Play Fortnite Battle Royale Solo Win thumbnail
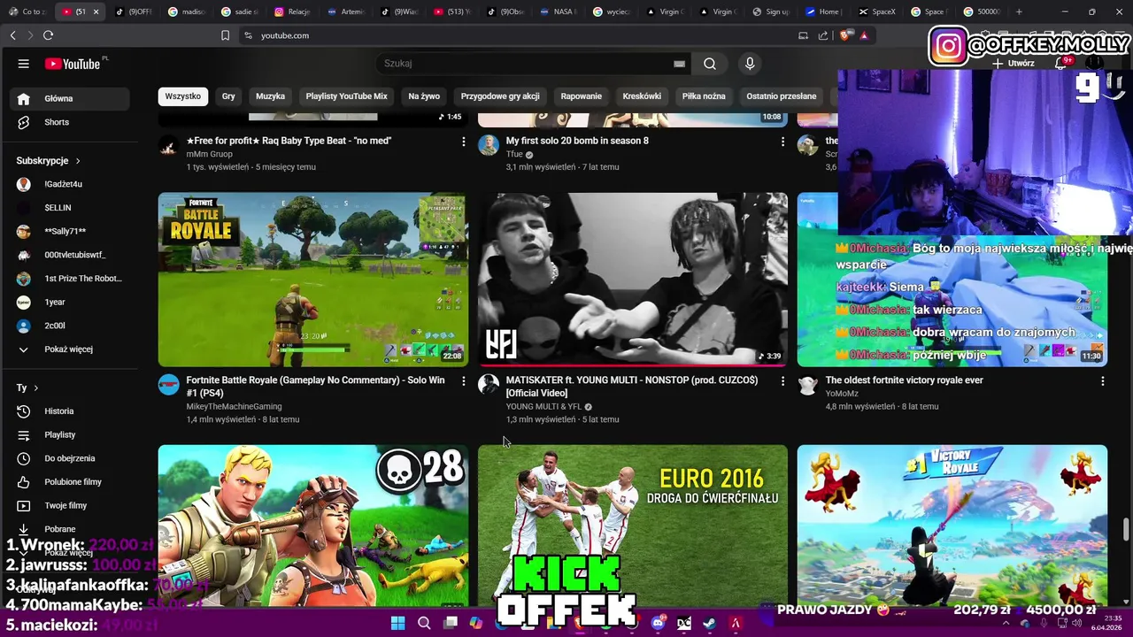 313,280
